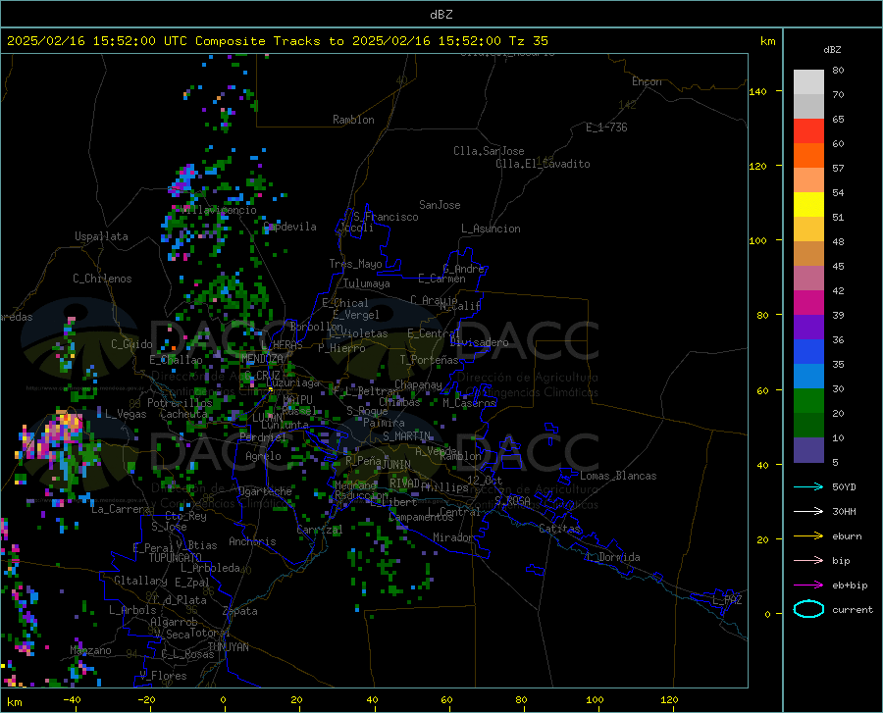Click the magenta eb+bip arrow
Screen dimensions: 883x713
coord(808,586)
